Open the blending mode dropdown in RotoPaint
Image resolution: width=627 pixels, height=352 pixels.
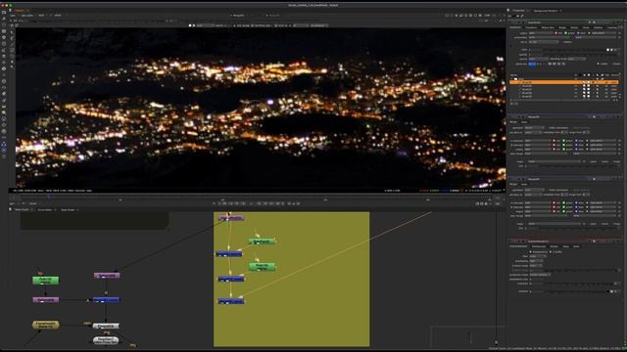(x=577, y=59)
